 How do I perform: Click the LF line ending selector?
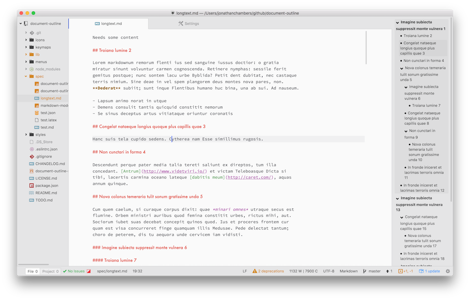pyautogui.click(x=245, y=271)
